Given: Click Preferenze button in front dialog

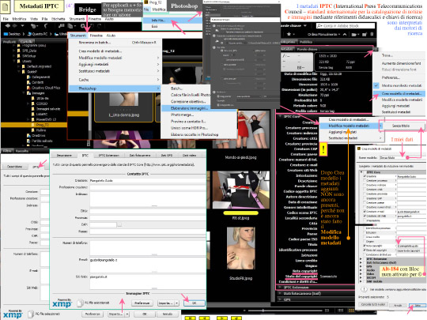Looking at the screenshot, I should click(142, 303).
